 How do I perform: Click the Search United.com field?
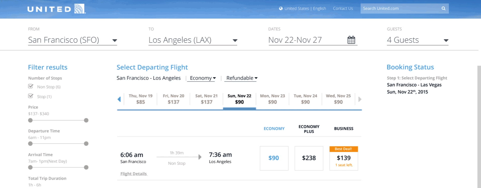coord(401,9)
